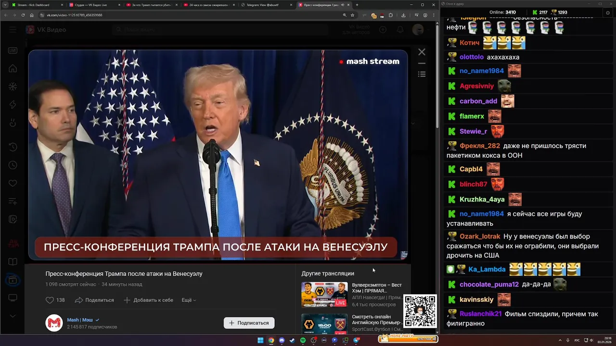Open the browser profile icon

425,15
